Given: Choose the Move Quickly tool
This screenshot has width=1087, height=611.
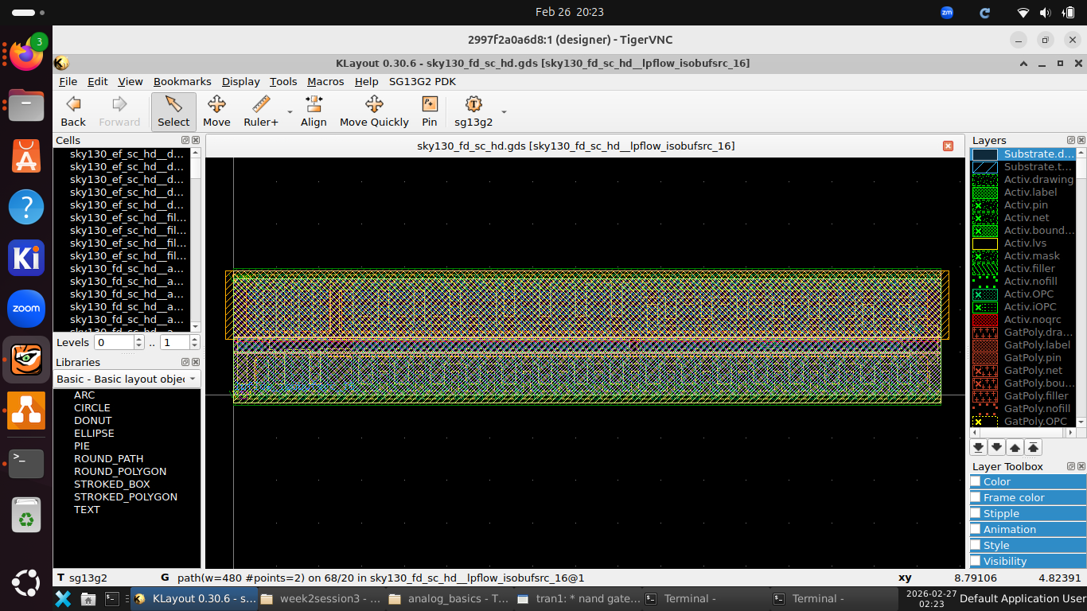Looking at the screenshot, I should 374,111.
